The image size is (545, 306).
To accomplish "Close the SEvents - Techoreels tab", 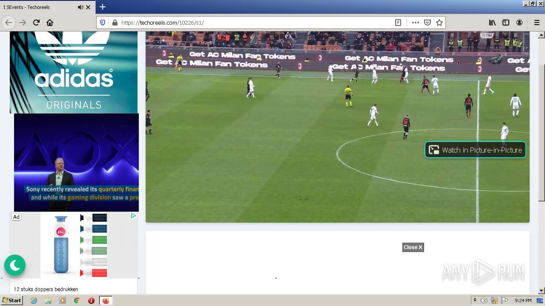I will click(x=88, y=7).
